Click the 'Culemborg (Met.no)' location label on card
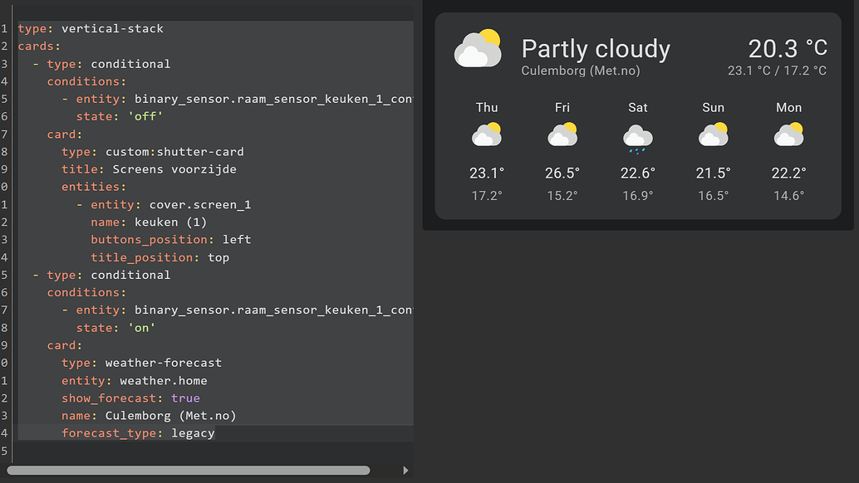 (x=580, y=71)
